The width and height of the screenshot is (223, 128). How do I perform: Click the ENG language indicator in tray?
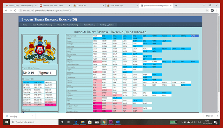coord(200,122)
